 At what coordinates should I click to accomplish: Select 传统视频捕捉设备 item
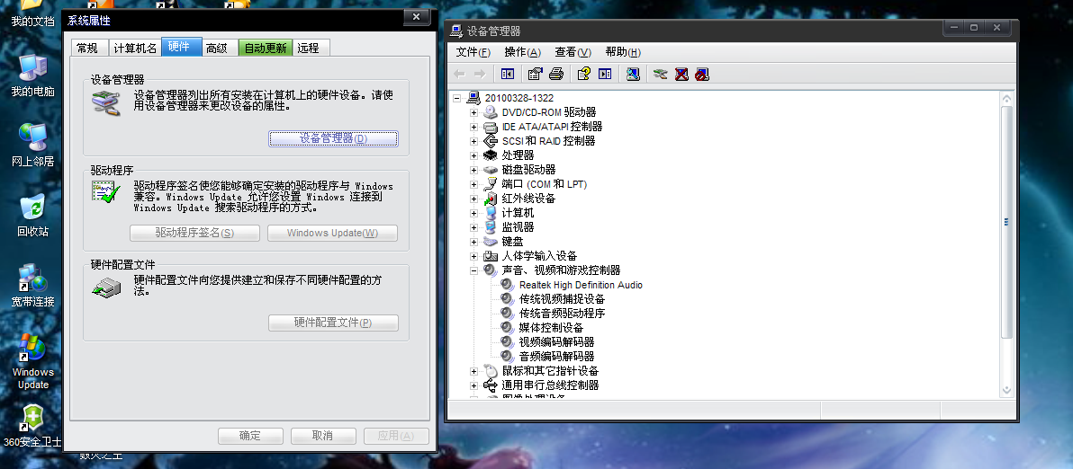pyautogui.click(x=562, y=299)
